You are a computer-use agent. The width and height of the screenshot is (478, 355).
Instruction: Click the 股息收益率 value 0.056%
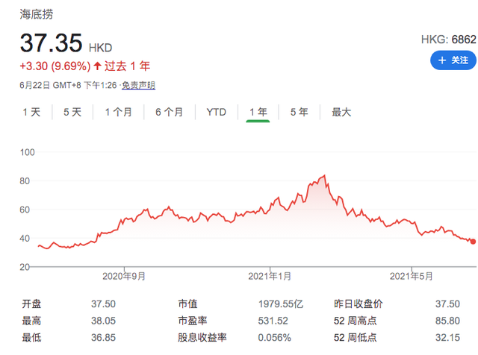pos(274,337)
